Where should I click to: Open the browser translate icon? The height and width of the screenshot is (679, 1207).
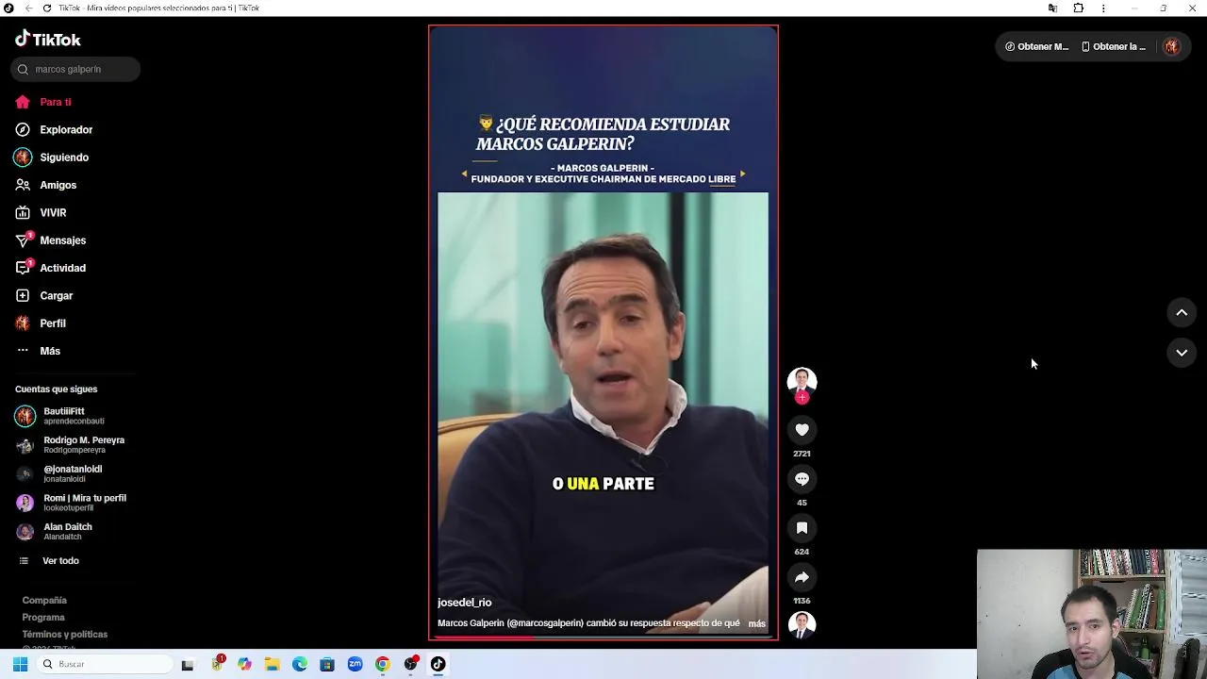point(1052,8)
